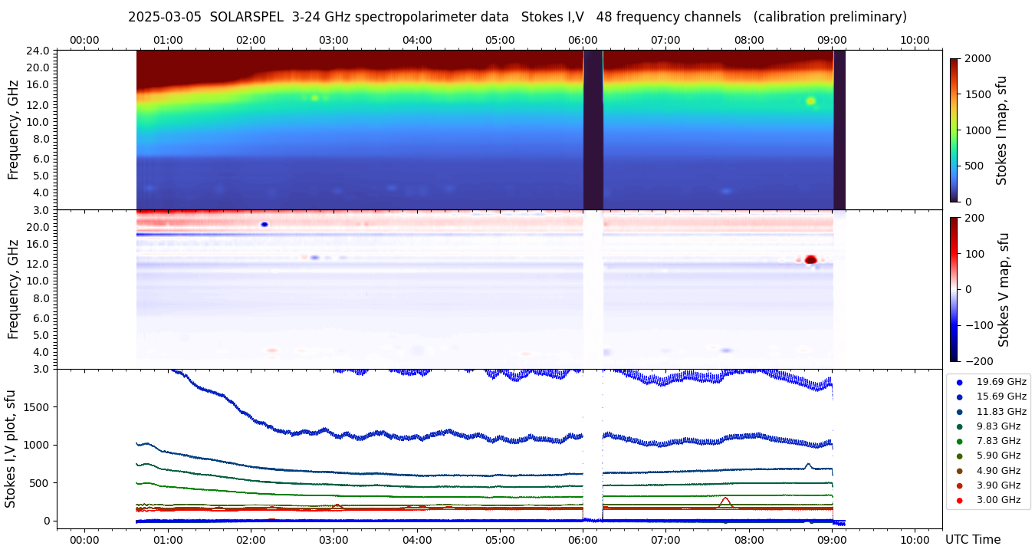Click the Stokes V map colorbar

pyautogui.click(x=954, y=288)
